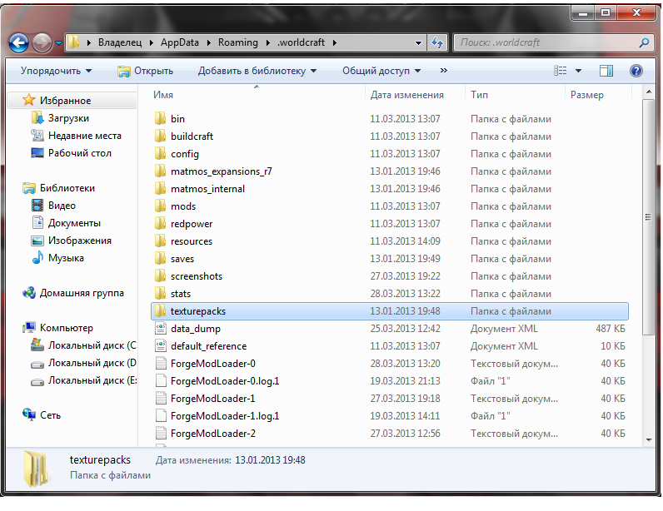Image resolution: width=663 pixels, height=511 pixels.
Task: Select the saves folder name
Action: 182,259
